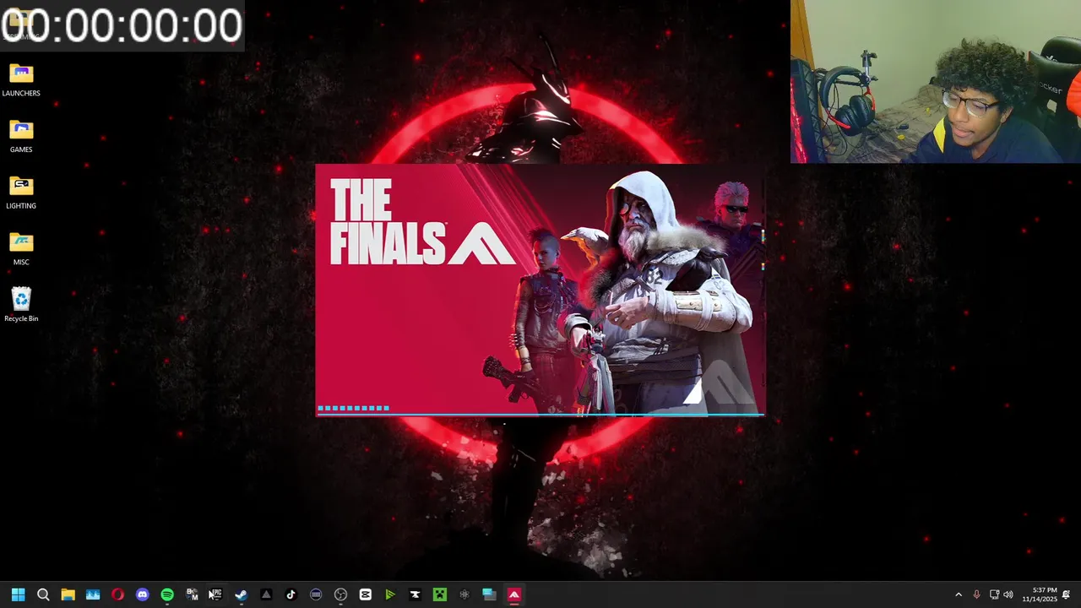The height and width of the screenshot is (608, 1081).
Task: Click THE FINALS splash screen image
Action: click(x=540, y=290)
